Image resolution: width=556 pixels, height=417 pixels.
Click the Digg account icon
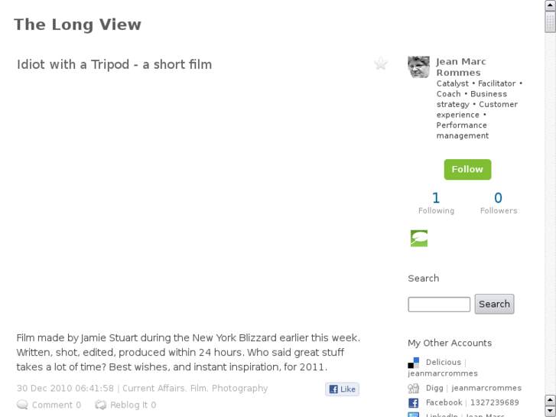pyautogui.click(x=414, y=389)
